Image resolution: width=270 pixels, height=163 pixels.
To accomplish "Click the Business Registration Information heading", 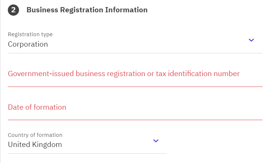I will (x=87, y=10).
